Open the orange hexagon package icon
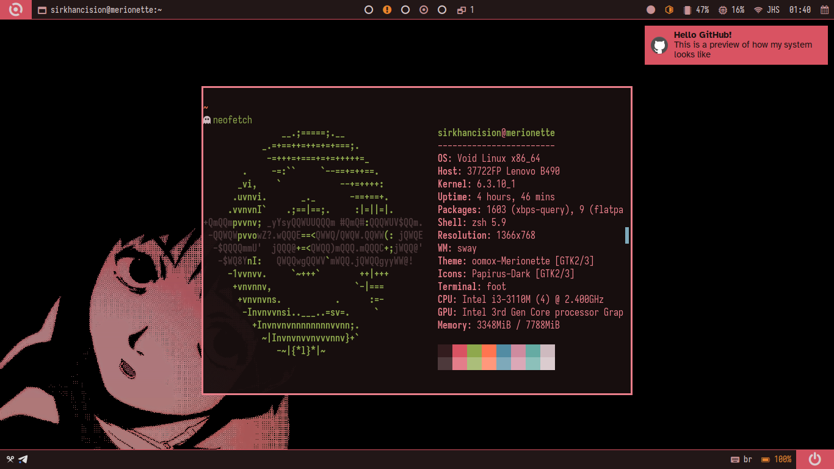 pyautogui.click(x=669, y=10)
